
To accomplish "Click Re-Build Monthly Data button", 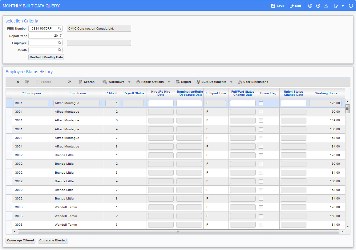I will [46, 57].
